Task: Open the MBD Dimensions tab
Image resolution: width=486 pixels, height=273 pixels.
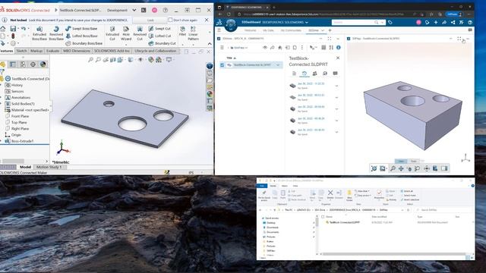Action: coord(76,51)
